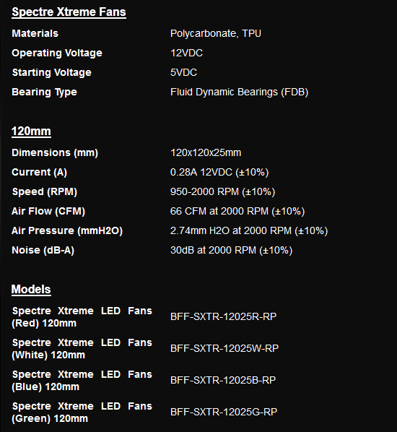This screenshot has height=432, width=397.
Task: Select the Polycarbonate, TPU value text
Action: point(216,34)
